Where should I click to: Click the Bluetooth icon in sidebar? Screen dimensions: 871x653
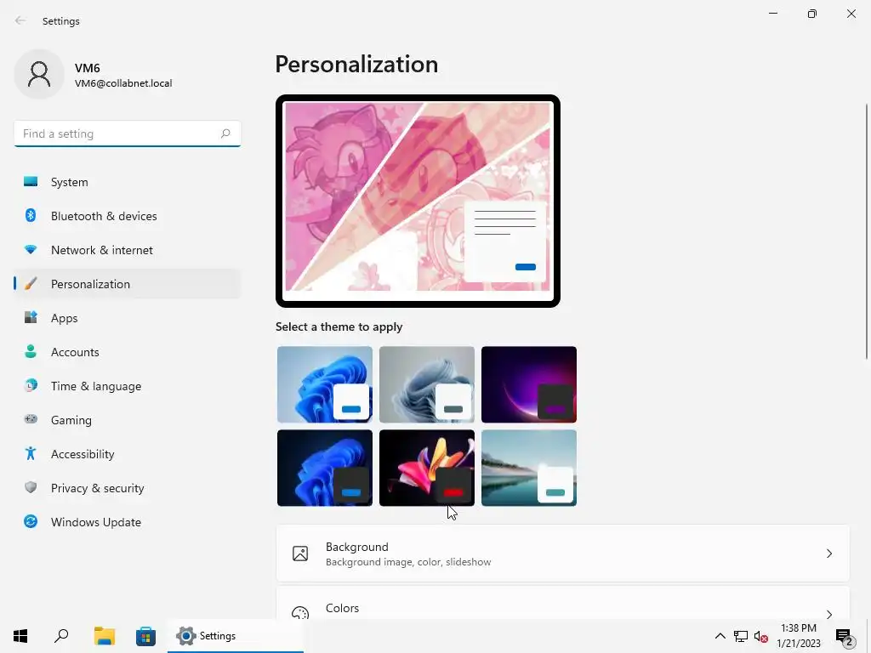(31, 215)
